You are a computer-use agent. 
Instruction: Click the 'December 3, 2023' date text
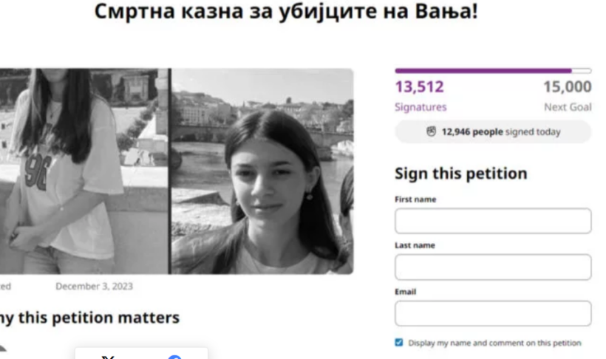pos(95,287)
